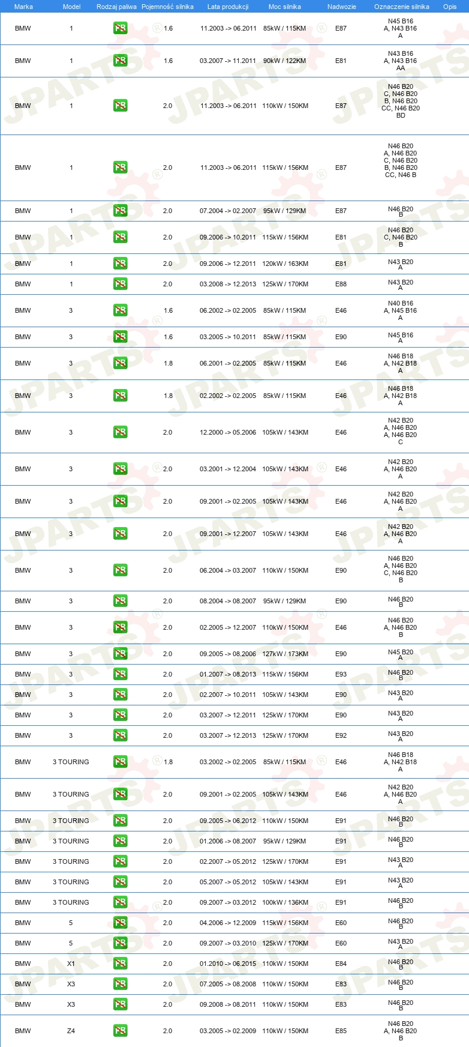Viewport: 469px width, 1047px height.
Task: Select the E88 body type cell
Action: coord(341,284)
